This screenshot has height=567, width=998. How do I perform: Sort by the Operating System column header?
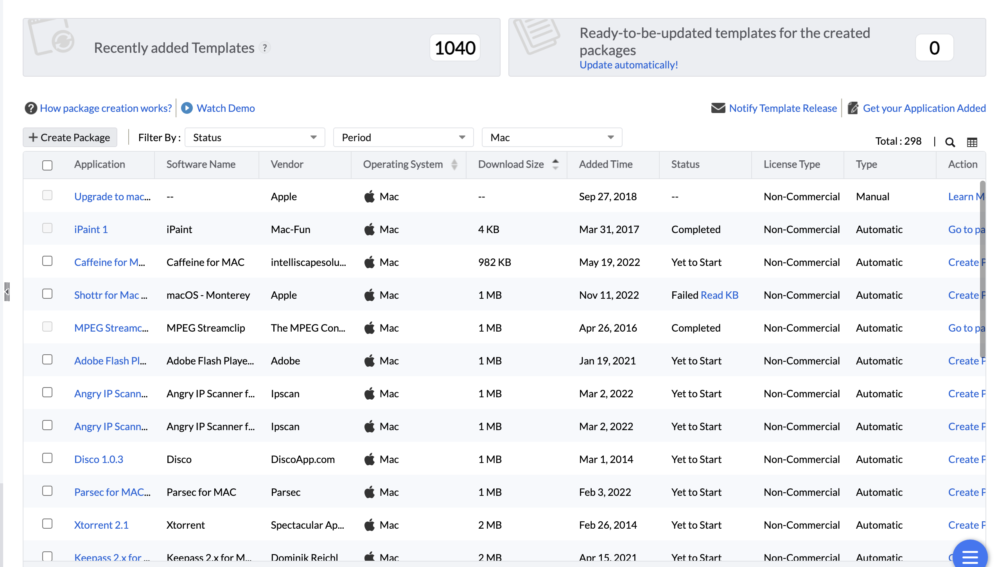[x=403, y=164]
